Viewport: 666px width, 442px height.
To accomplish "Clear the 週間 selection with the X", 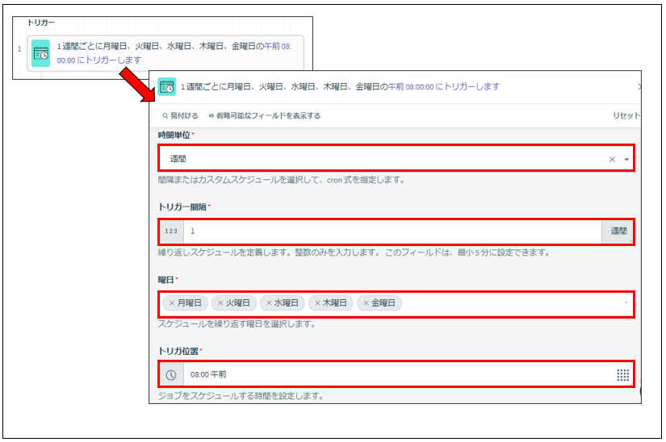I will [x=612, y=160].
